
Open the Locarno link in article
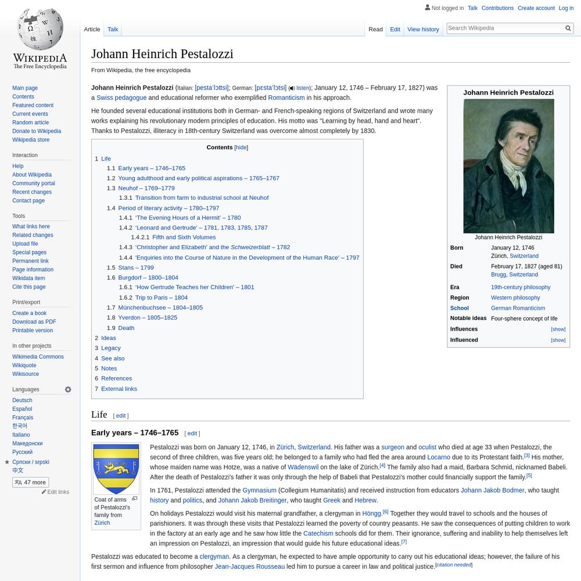pos(439,457)
